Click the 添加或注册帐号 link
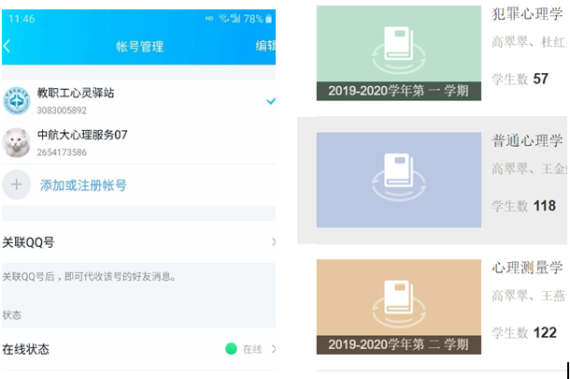 (83, 185)
